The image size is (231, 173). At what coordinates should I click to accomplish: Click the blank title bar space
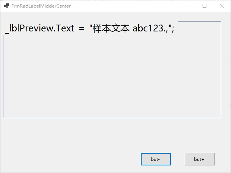pyautogui.click(x=125, y=6)
